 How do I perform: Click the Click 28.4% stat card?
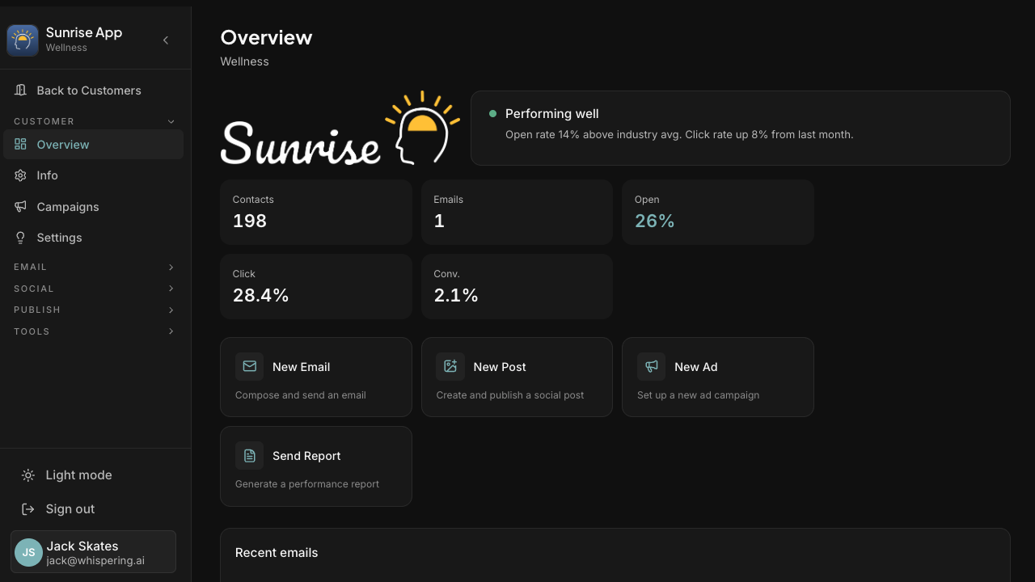(x=316, y=286)
